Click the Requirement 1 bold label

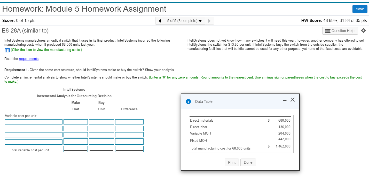click(x=17, y=70)
